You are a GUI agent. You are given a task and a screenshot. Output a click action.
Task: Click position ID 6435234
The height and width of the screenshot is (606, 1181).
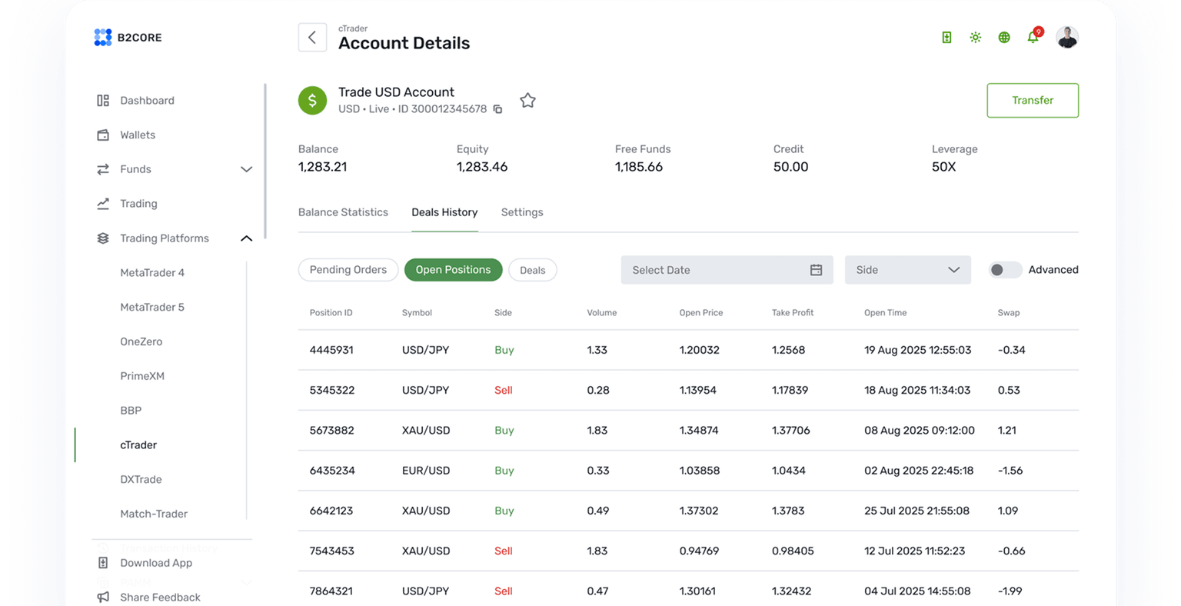332,471
